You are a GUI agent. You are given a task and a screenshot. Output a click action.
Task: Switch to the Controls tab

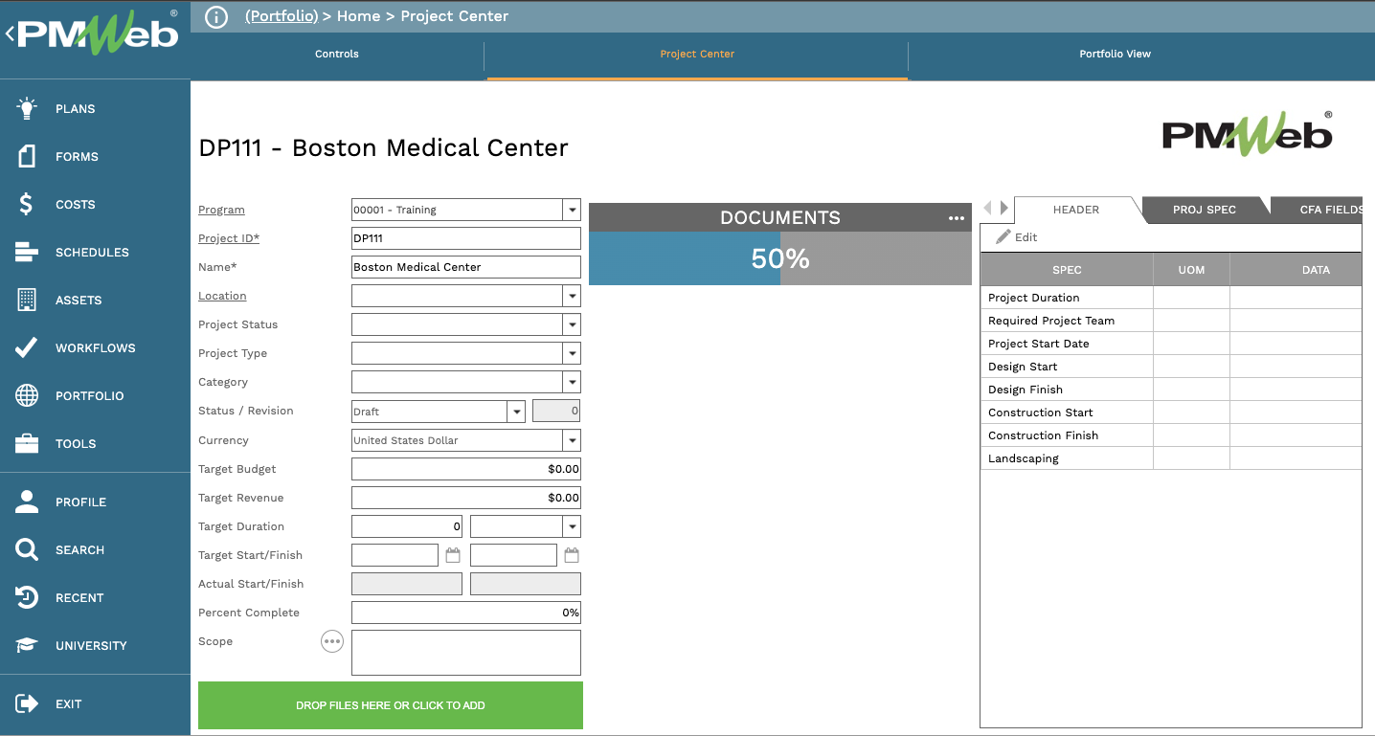(337, 54)
